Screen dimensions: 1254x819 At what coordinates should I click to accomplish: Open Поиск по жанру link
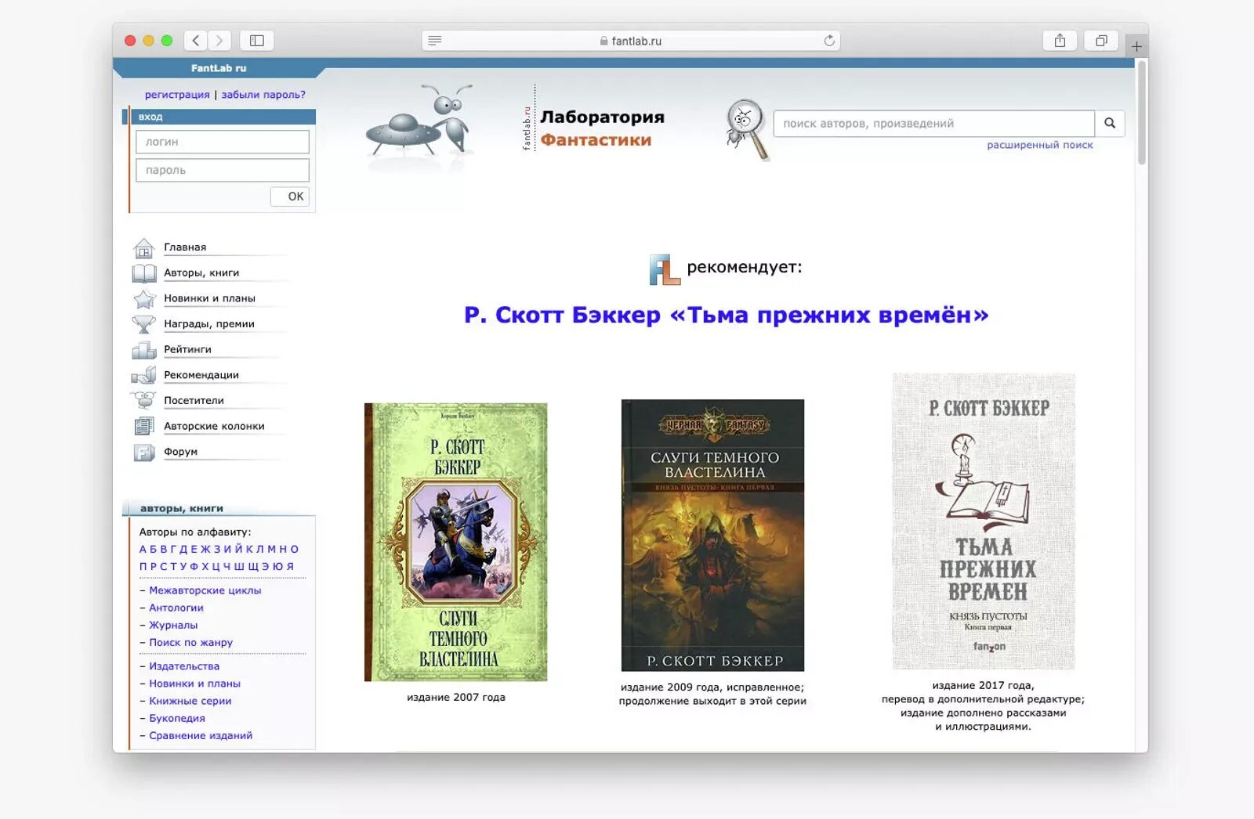click(x=191, y=643)
